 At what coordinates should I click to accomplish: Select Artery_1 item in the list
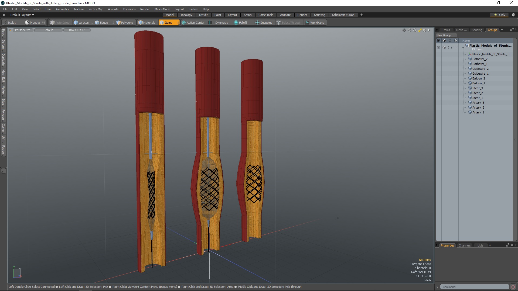pos(478,112)
